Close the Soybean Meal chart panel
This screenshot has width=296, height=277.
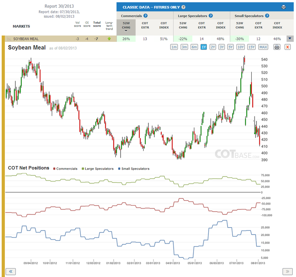pyautogui.click(x=287, y=47)
